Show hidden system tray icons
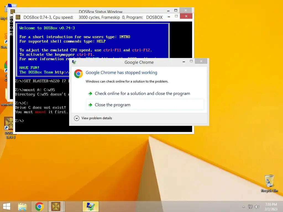This screenshot has height=212, width=283. (x=243, y=207)
